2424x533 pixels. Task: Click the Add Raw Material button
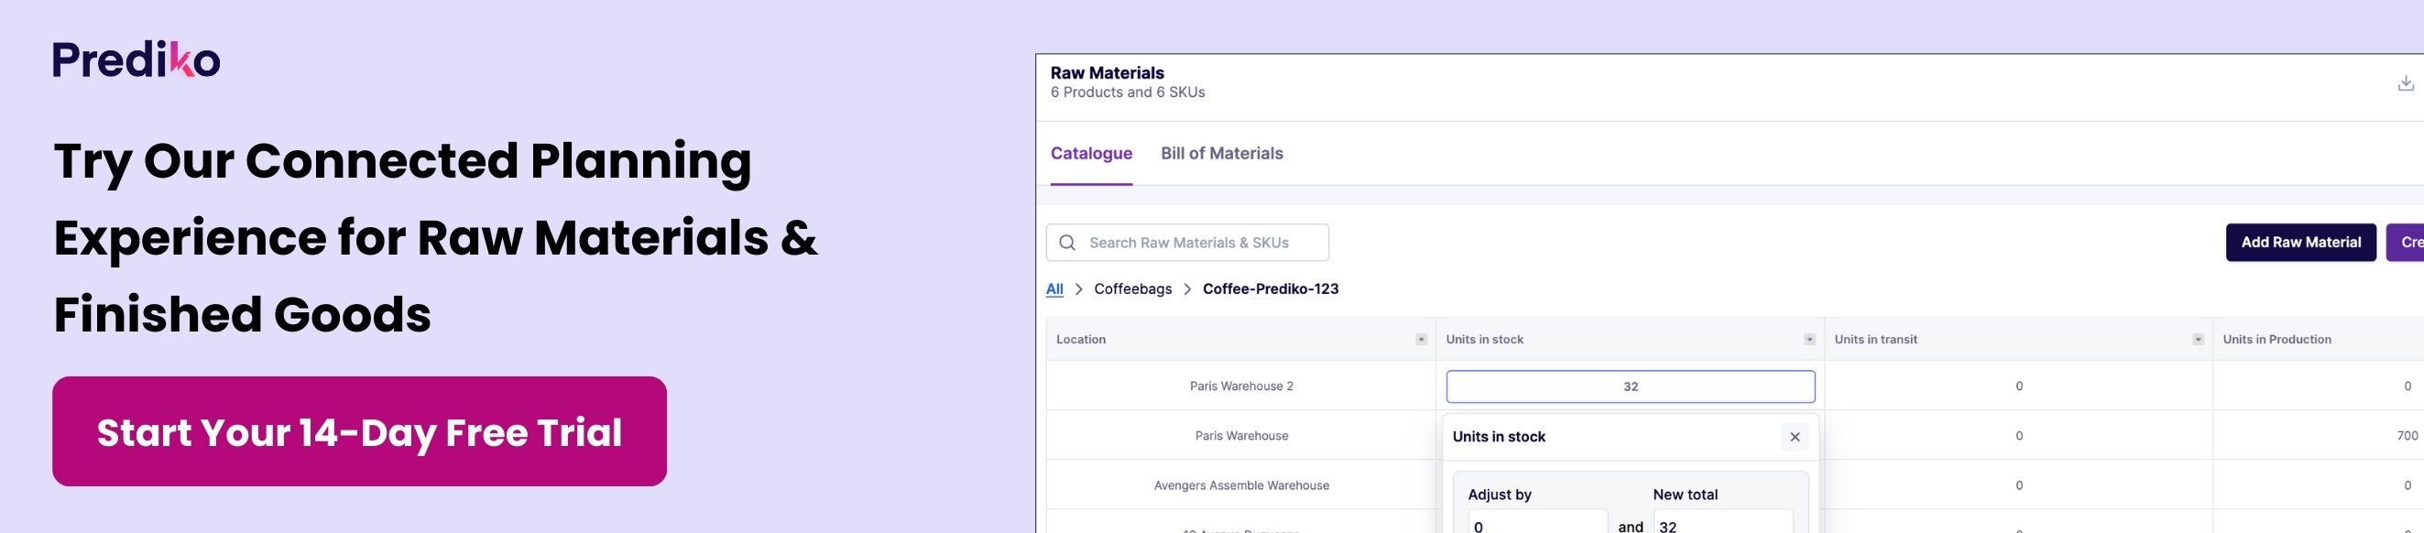tap(2300, 243)
